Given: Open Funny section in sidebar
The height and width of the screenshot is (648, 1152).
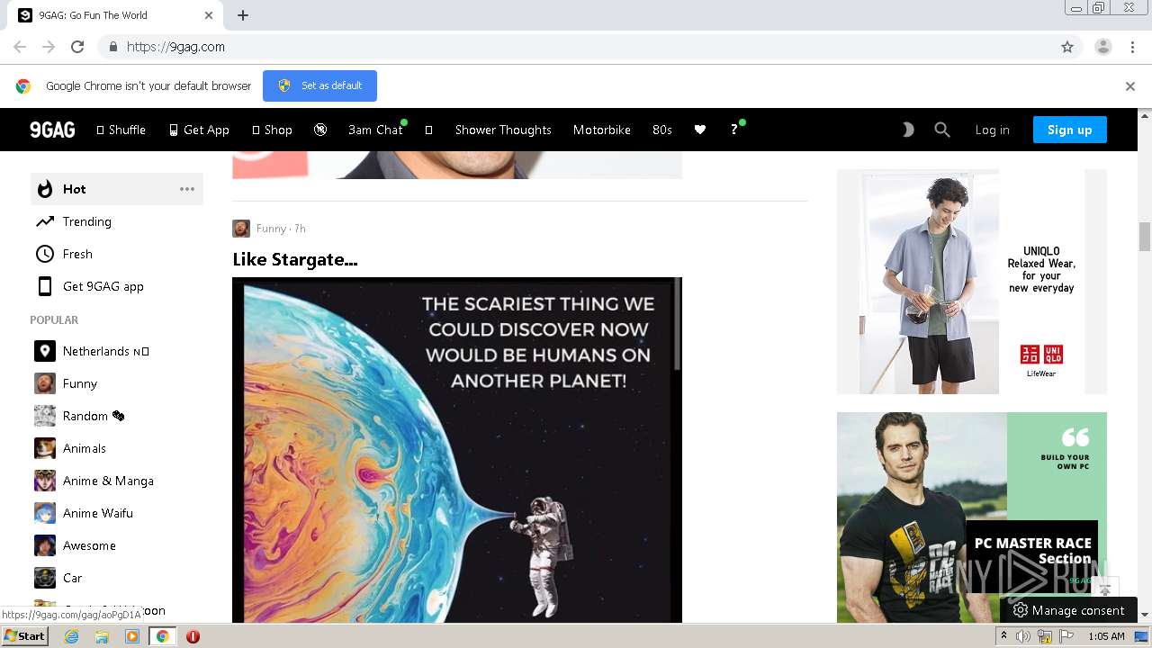Looking at the screenshot, I should pos(117,383).
